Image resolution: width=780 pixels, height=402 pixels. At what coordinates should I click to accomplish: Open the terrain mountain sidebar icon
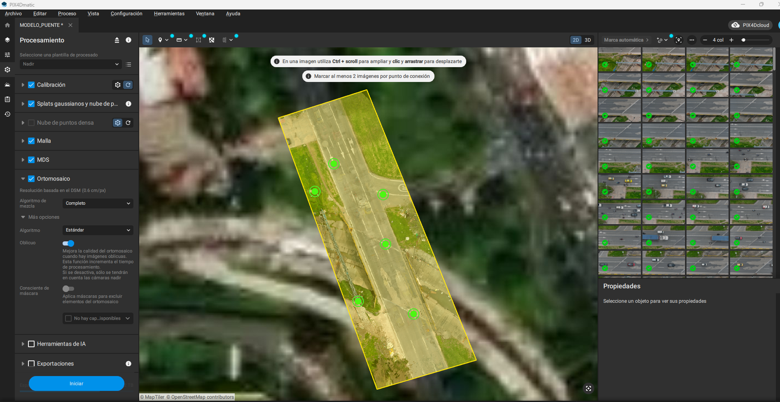coord(7,84)
